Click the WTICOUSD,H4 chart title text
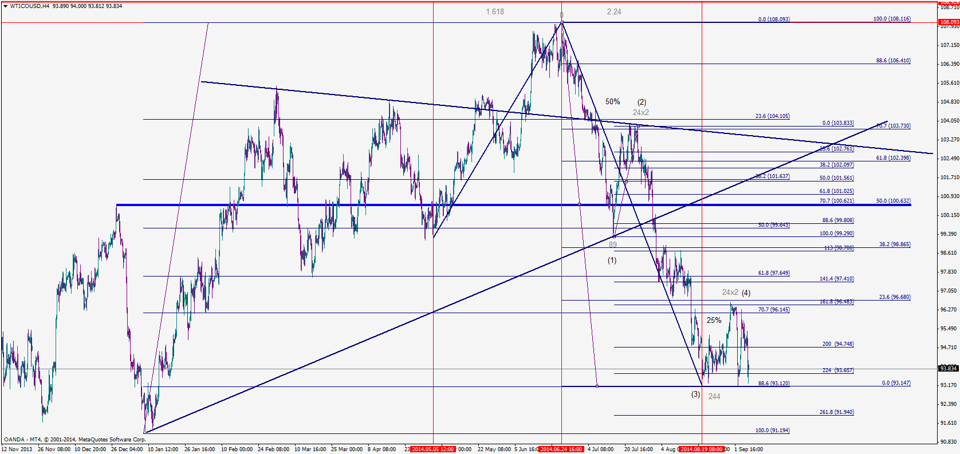The width and height of the screenshot is (960, 454). (30, 6)
